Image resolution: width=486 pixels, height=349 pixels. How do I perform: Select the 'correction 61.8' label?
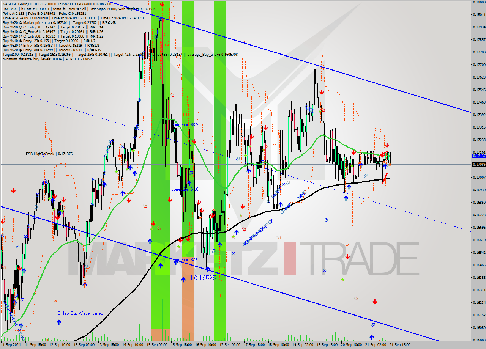click(x=185, y=189)
